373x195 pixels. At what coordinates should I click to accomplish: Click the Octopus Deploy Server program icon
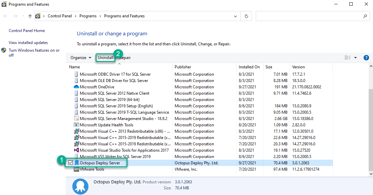point(77,163)
